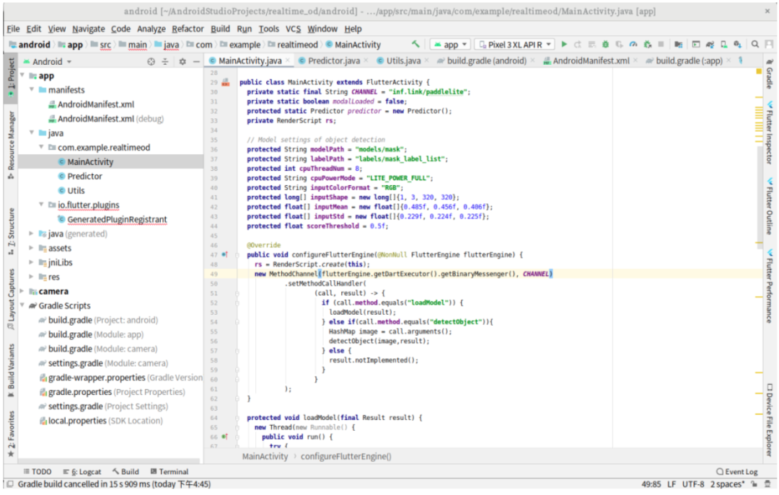The image size is (779, 495).
Task: Click the Debug app bug icon
Action: click(606, 45)
